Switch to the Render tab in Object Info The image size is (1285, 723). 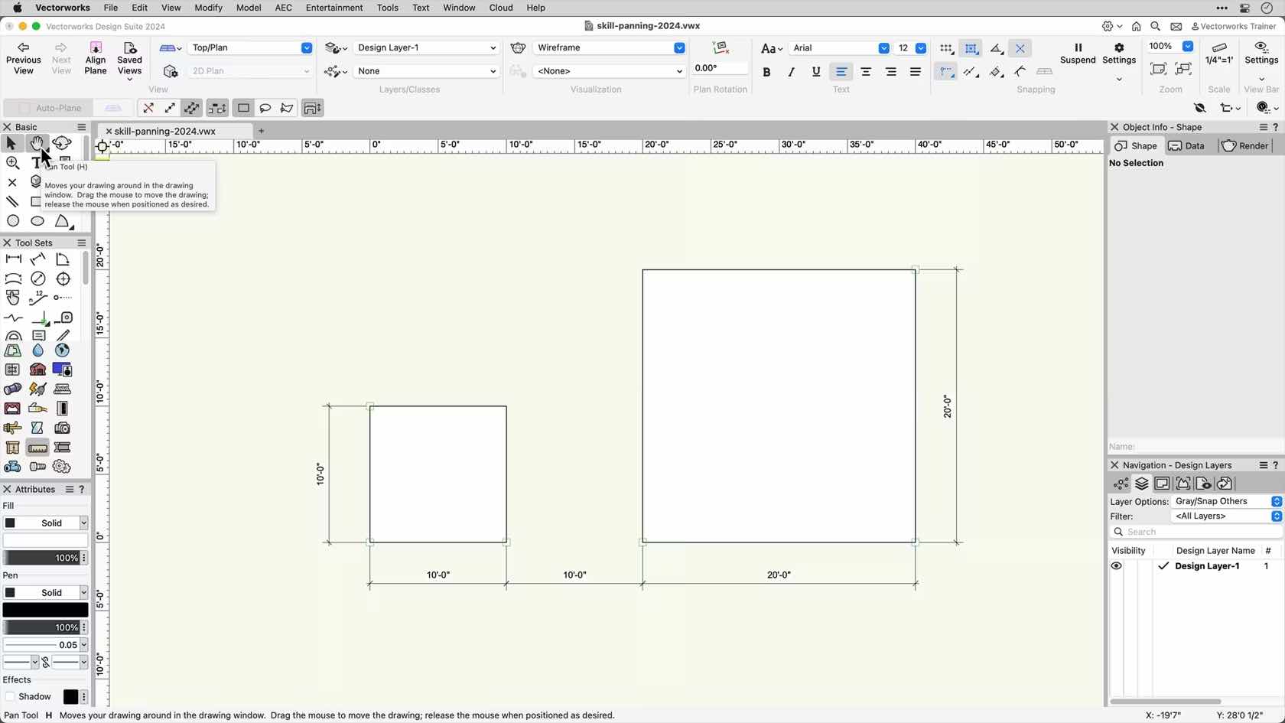pyautogui.click(x=1245, y=146)
